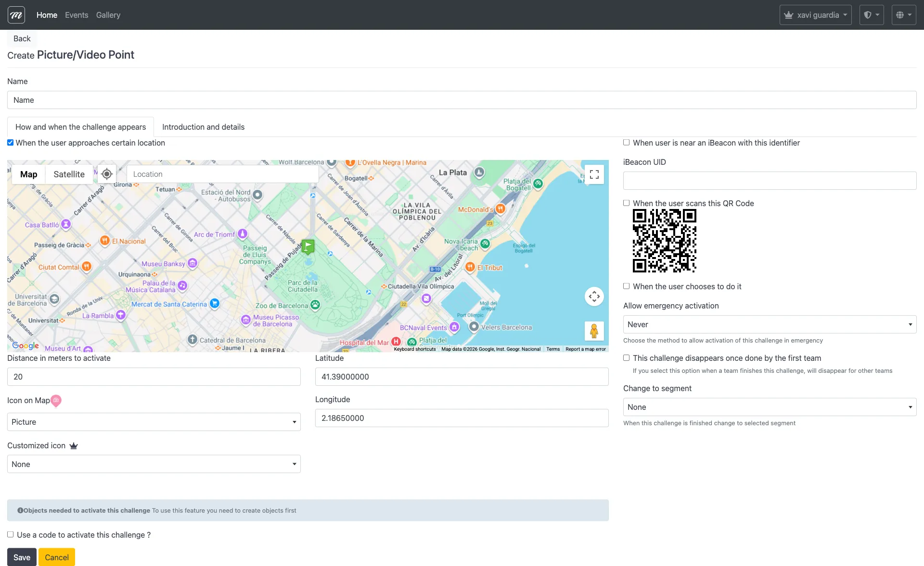Click the Name input field

pos(462,100)
